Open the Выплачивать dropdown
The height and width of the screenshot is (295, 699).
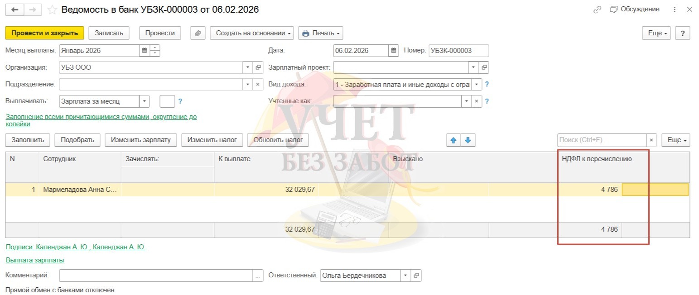[x=145, y=101]
